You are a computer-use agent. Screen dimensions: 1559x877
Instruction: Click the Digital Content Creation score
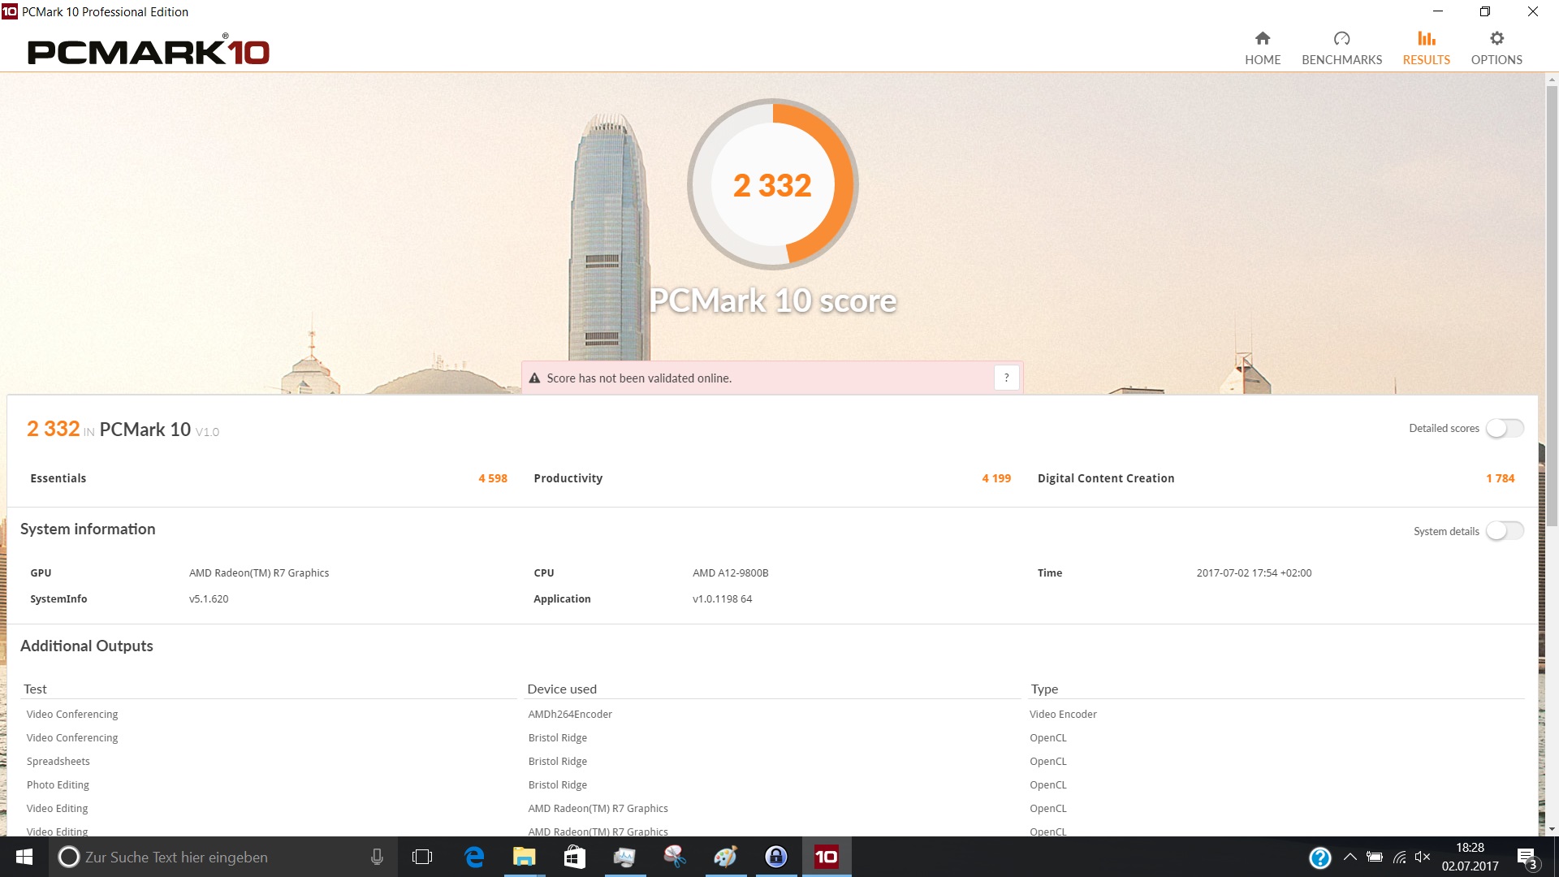[x=1500, y=478]
